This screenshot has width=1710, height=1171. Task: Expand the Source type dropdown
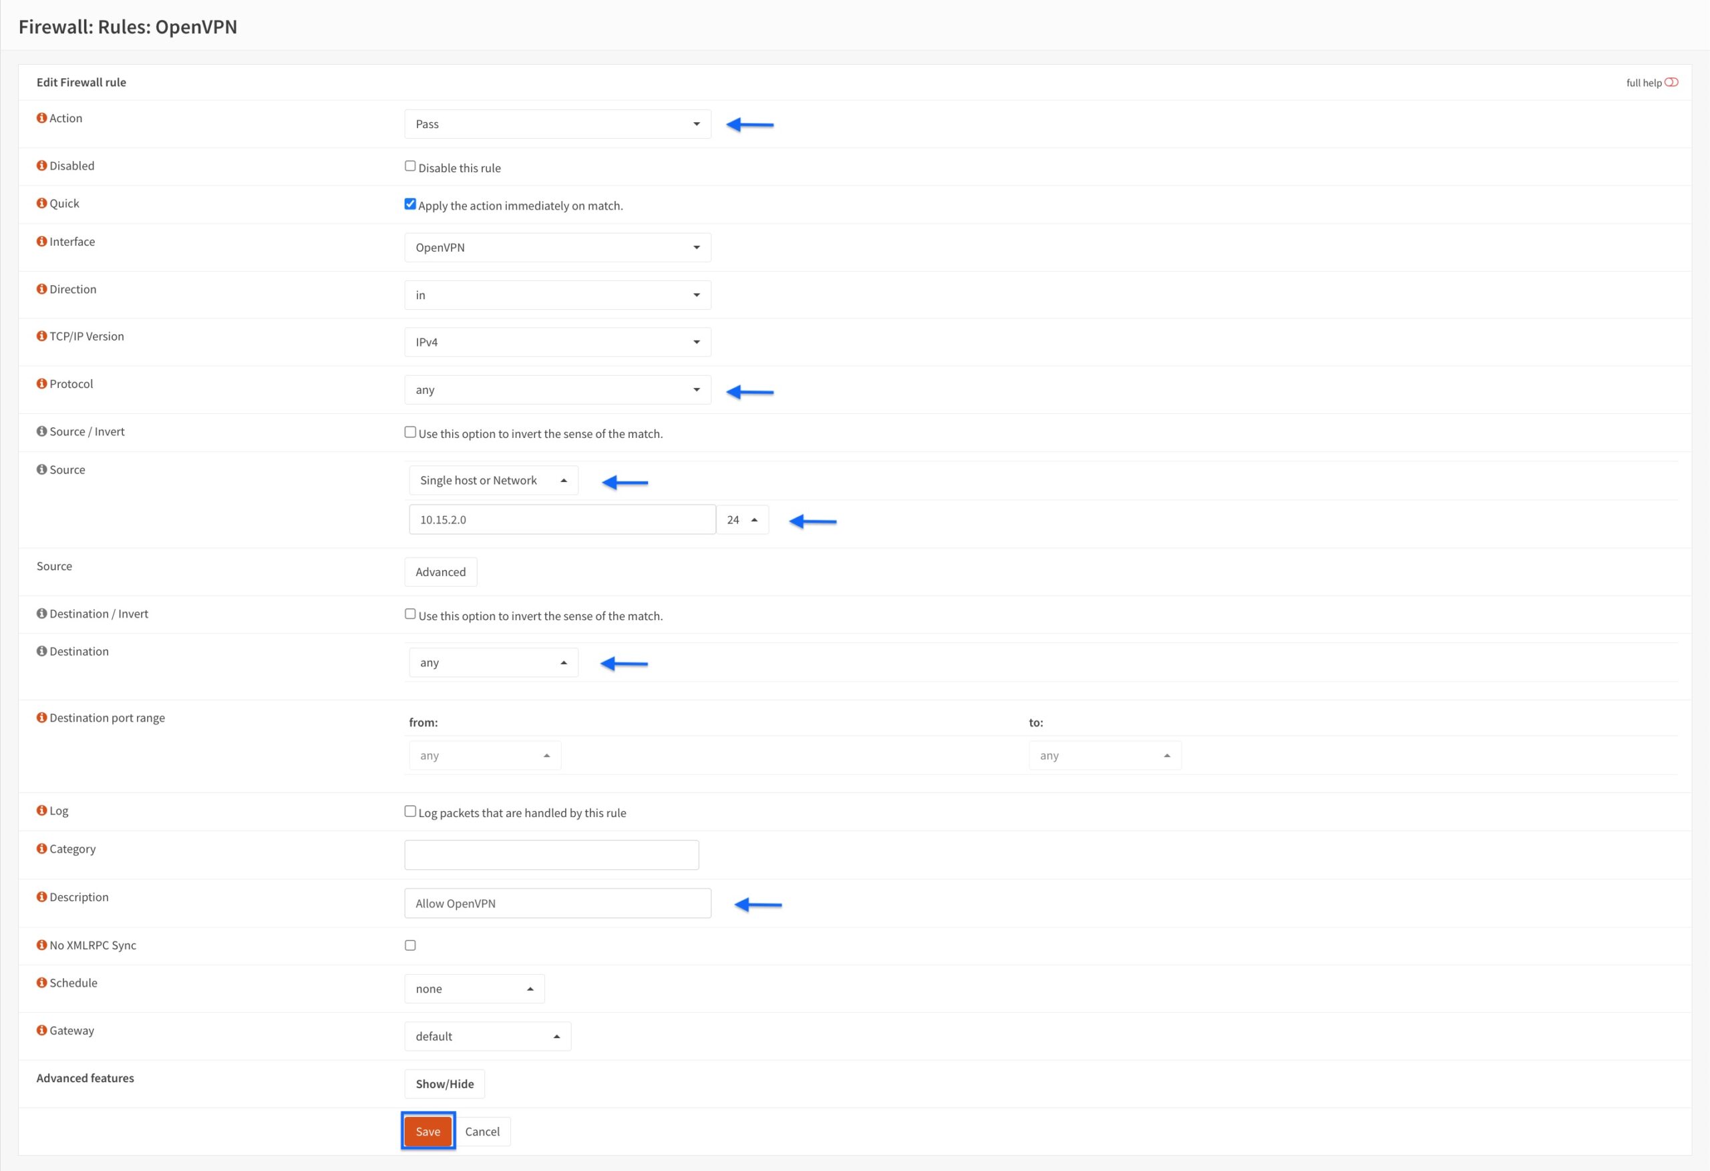point(493,480)
